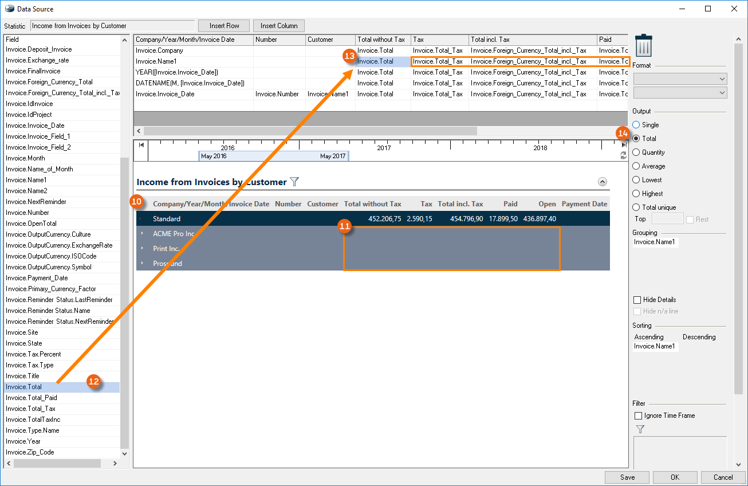
Task: Click the trash can delete icon
Action: (x=644, y=45)
